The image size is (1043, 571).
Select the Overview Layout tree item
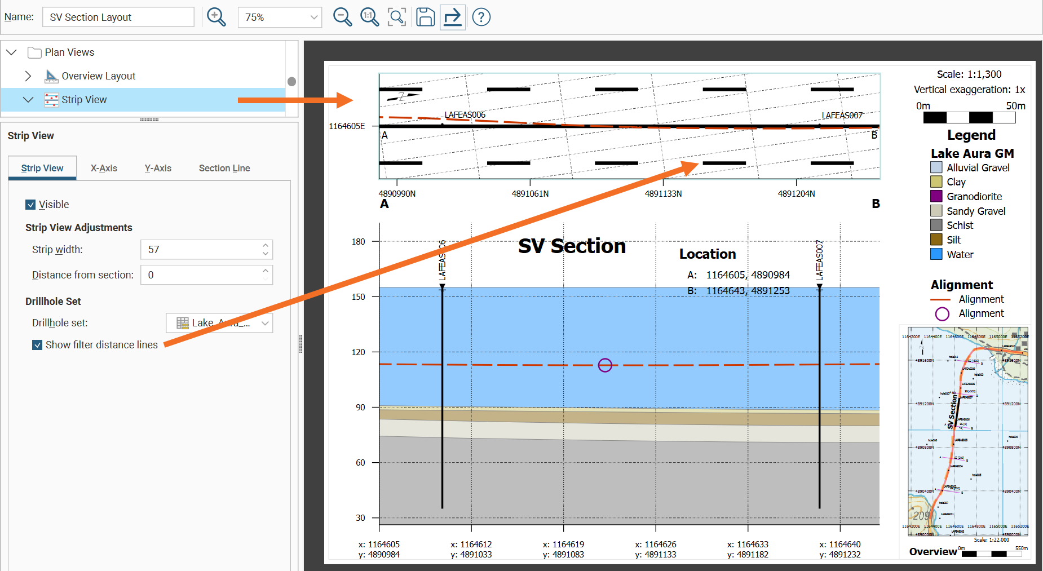98,76
